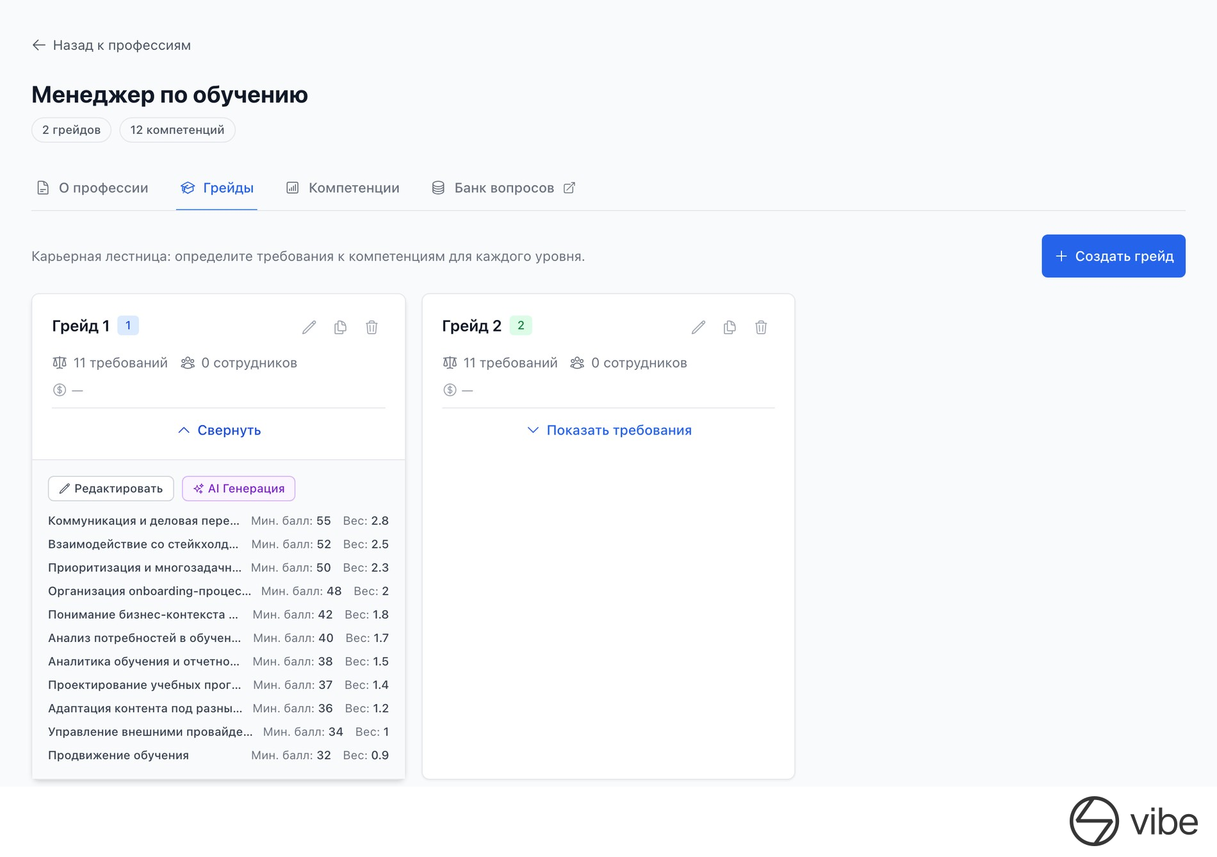Click 'Мин. балл: 55' value
Image resolution: width=1217 pixels, height=857 pixels.
(x=291, y=521)
